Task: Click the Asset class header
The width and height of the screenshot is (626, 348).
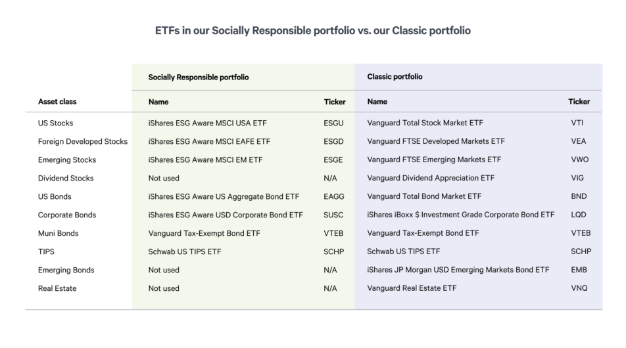Action: pyautogui.click(x=57, y=102)
